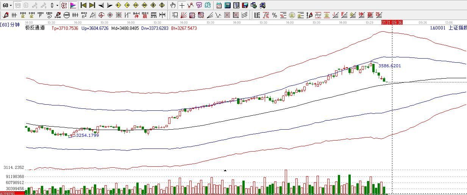Select the red target circle tool
This screenshot has width=467, height=195.
[101, 15]
